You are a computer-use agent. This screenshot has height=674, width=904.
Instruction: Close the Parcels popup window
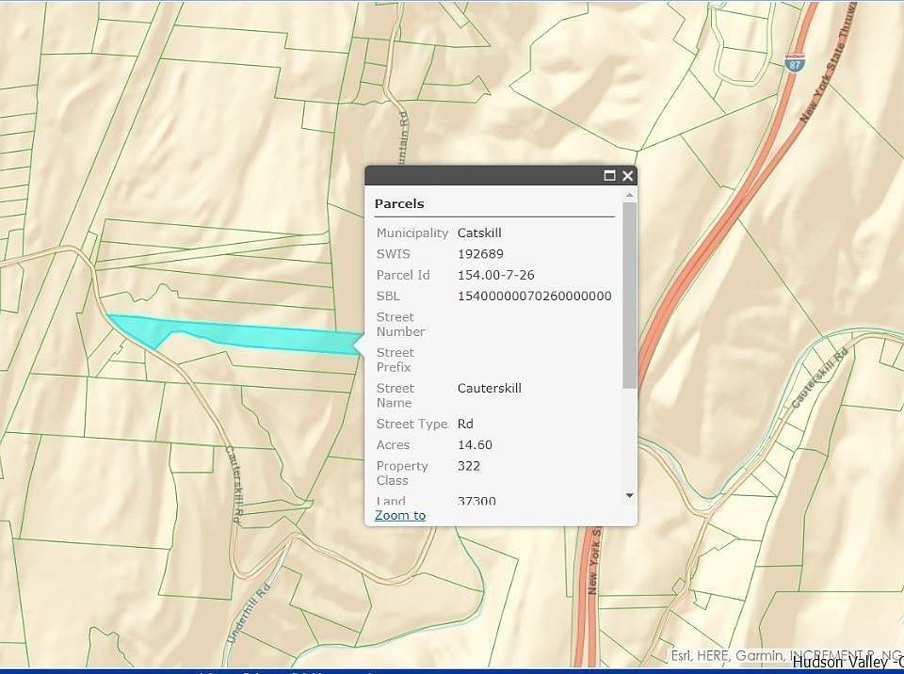coord(628,176)
